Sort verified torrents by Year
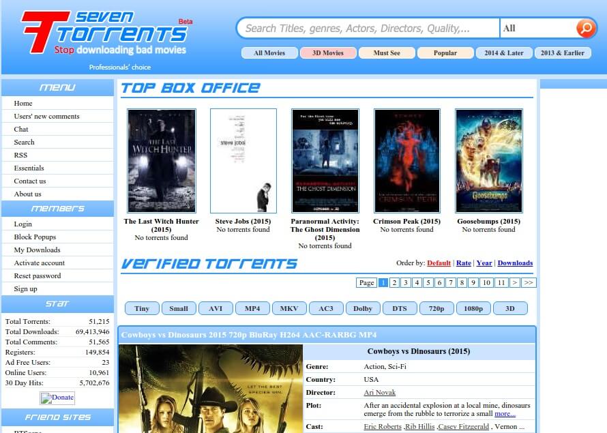The width and height of the screenshot is (607, 433). 484,263
